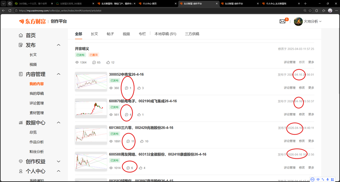Open the 火地分析 account dropdown arrow
The width and height of the screenshot is (340, 182).
(x=320, y=21)
